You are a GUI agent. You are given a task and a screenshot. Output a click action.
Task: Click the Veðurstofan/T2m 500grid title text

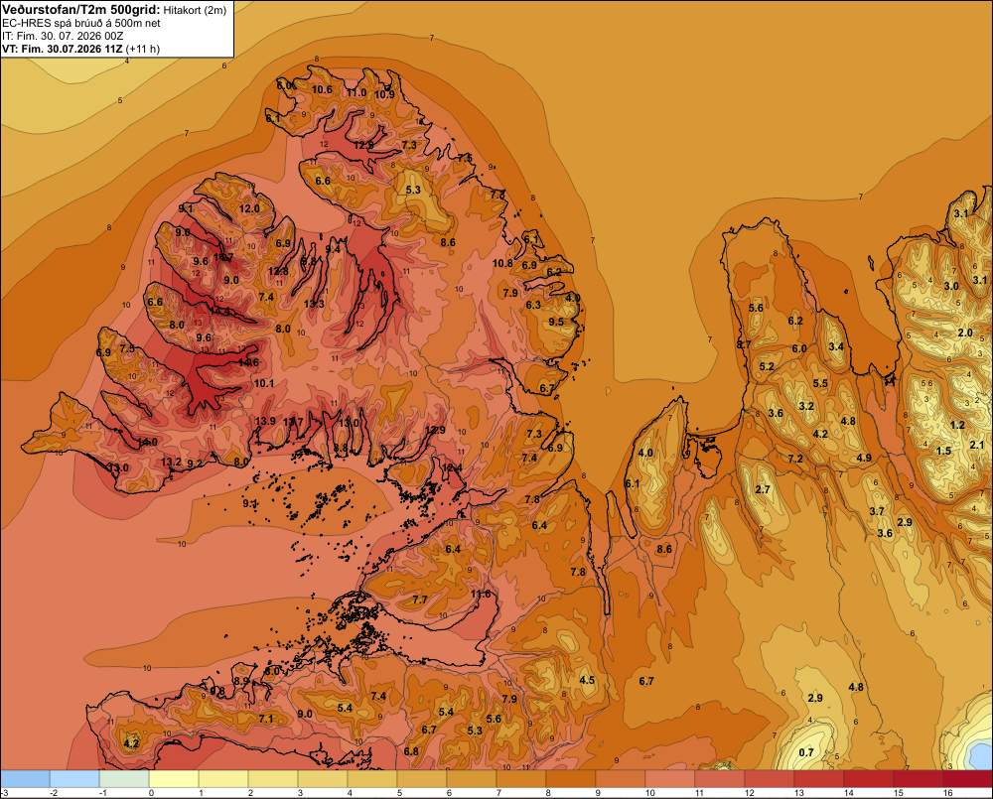80,10
